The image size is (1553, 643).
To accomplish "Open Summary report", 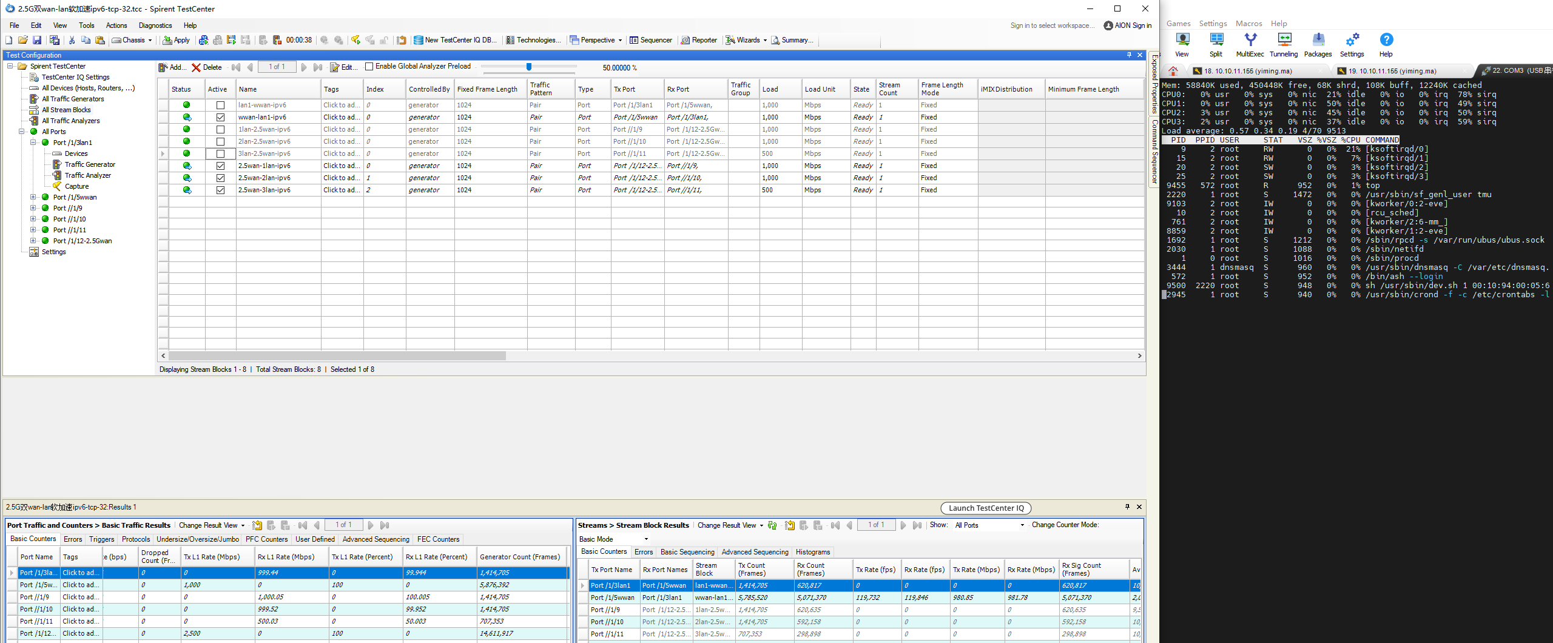I will (792, 40).
